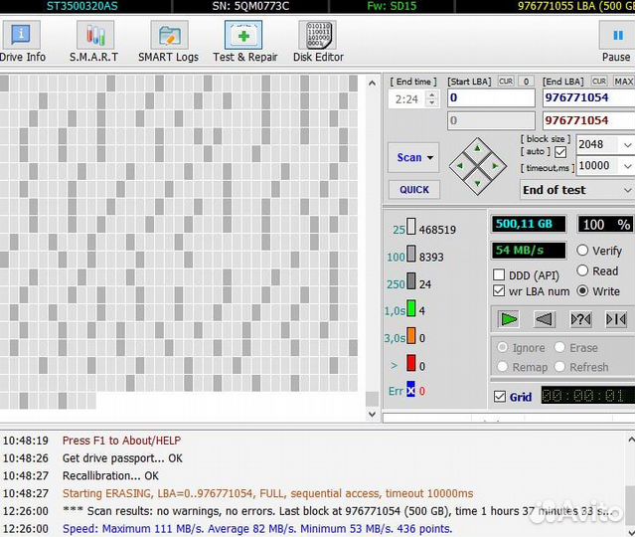Open the Disk Editor tool
This screenshot has width=635, height=537.
(318, 43)
